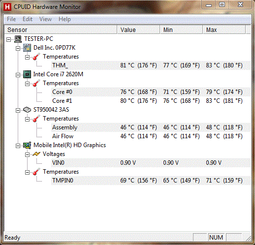Collapse the Intel Core i7 2620M node

(18, 75)
